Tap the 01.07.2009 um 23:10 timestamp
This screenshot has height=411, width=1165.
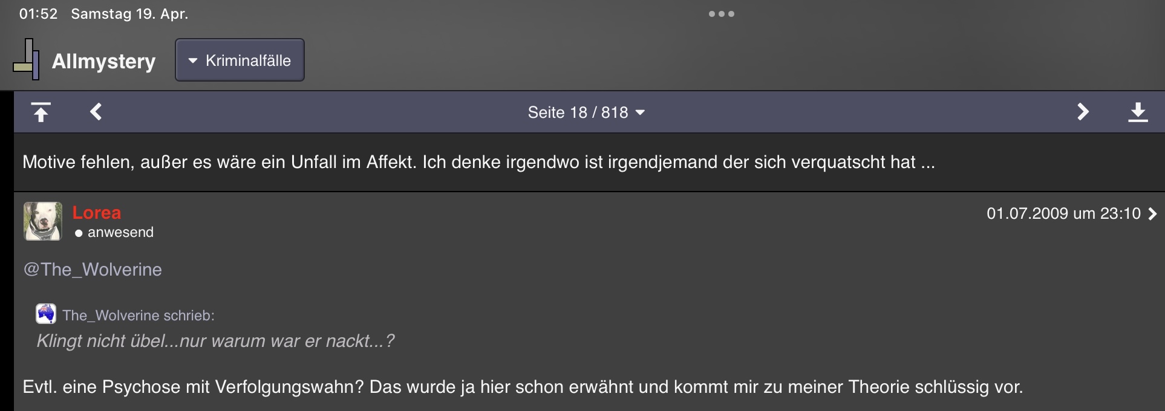click(1063, 213)
